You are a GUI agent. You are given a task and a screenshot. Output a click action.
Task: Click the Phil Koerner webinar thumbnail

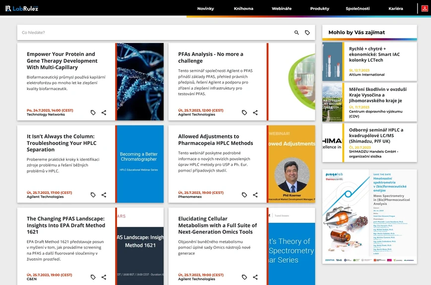292,164
